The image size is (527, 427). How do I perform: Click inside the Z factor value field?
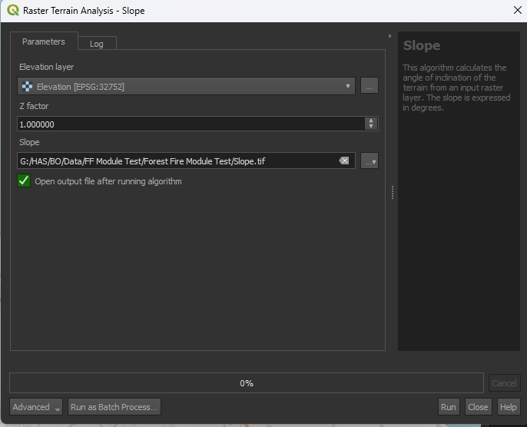(x=184, y=124)
